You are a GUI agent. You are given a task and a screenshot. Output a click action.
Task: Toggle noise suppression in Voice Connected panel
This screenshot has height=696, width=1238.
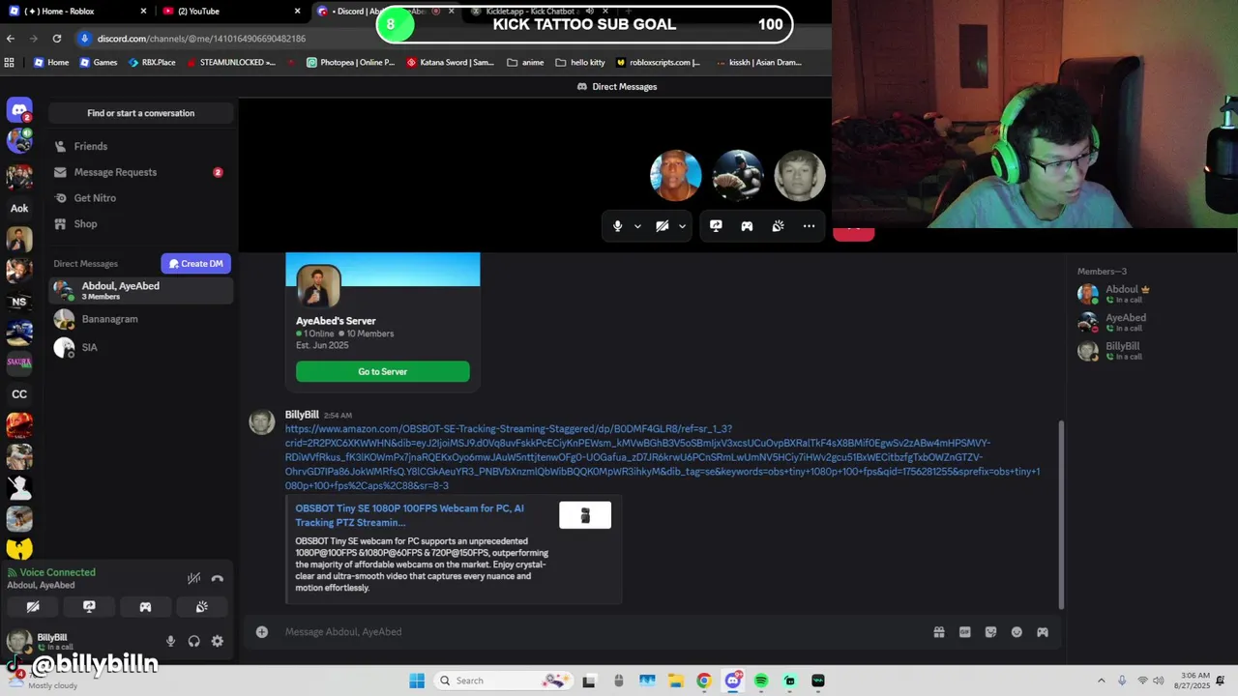[x=193, y=578]
